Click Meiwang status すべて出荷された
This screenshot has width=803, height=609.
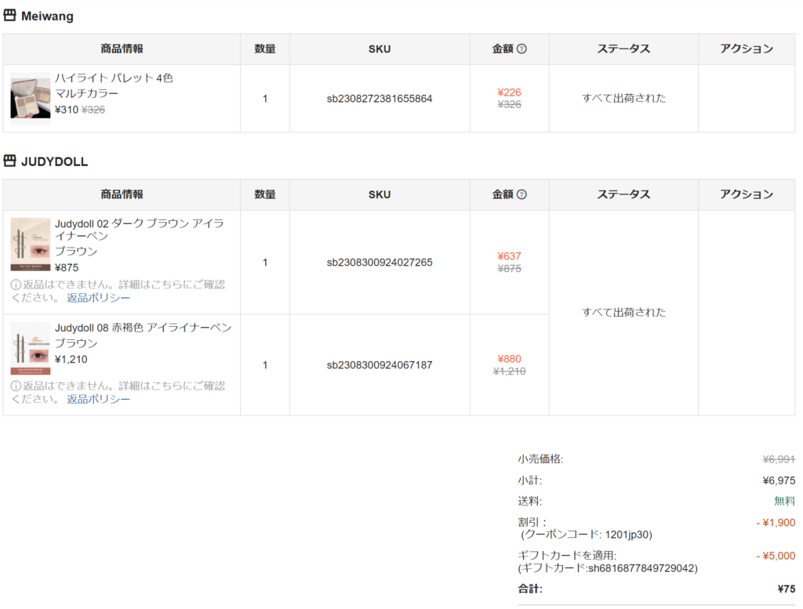click(x=623, y=98)
